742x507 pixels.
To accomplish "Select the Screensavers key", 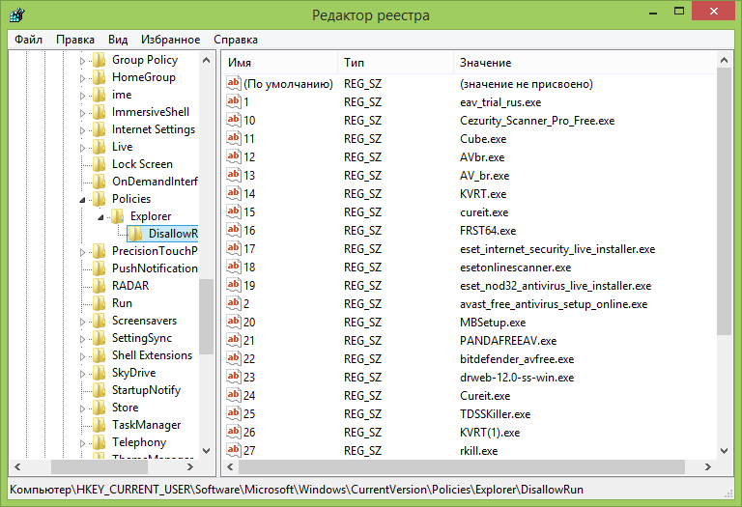I will click(144, 321).
